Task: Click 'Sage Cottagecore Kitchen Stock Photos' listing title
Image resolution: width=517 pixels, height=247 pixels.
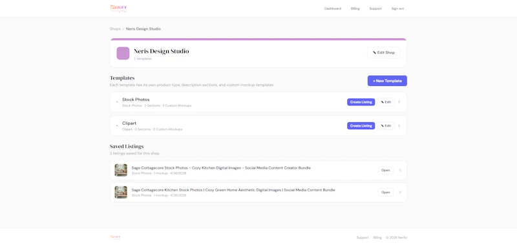Action: (233, 190)
